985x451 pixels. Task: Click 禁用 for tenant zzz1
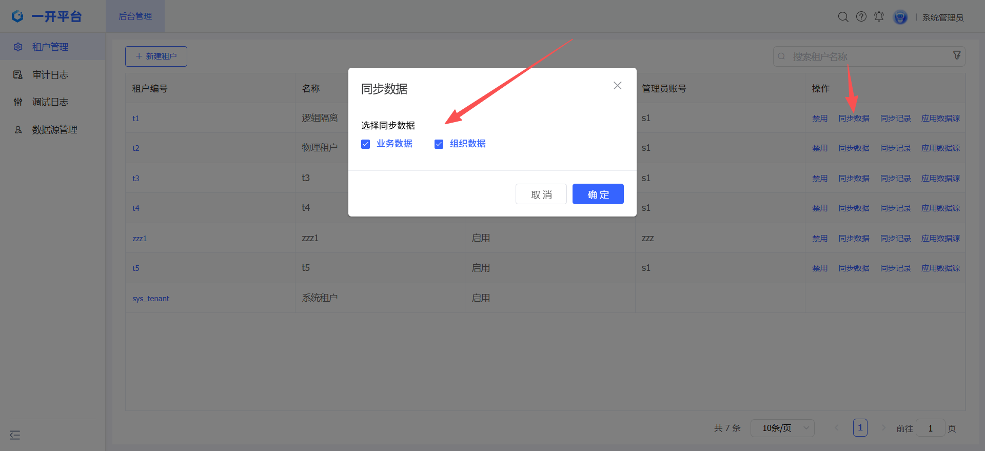point(820,239)
